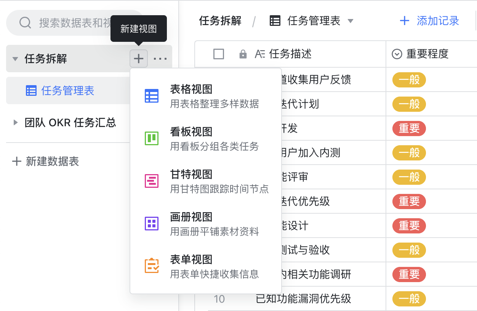477x311 pixels.
Task: Click the 表格视图 grid icon
Action: coord(152,96)
